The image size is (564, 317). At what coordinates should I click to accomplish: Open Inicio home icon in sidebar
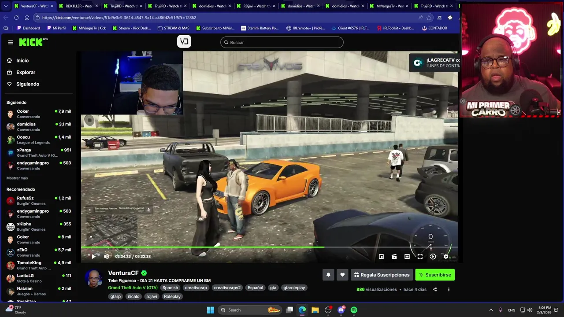[9, 60]
